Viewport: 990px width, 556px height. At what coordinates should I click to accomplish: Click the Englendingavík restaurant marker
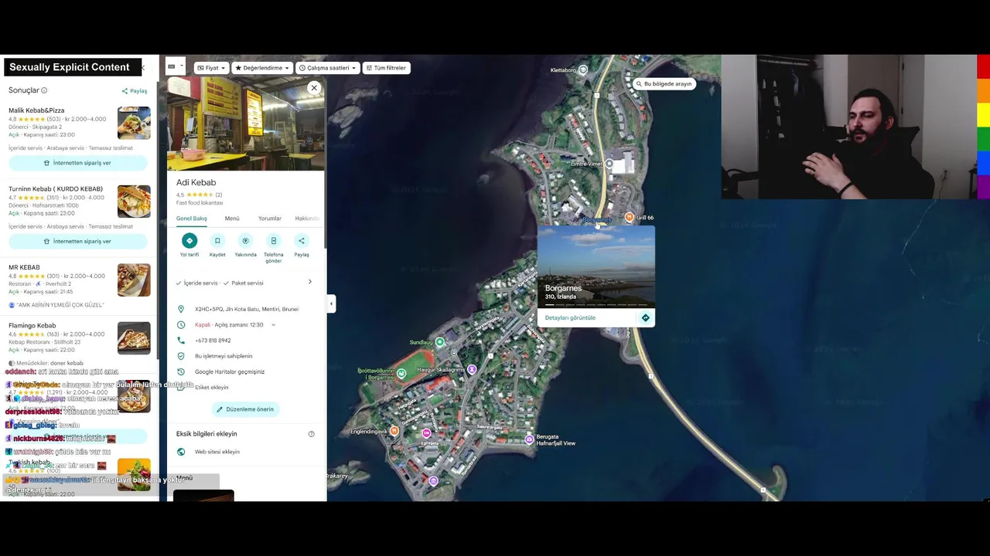coord(394,431)
